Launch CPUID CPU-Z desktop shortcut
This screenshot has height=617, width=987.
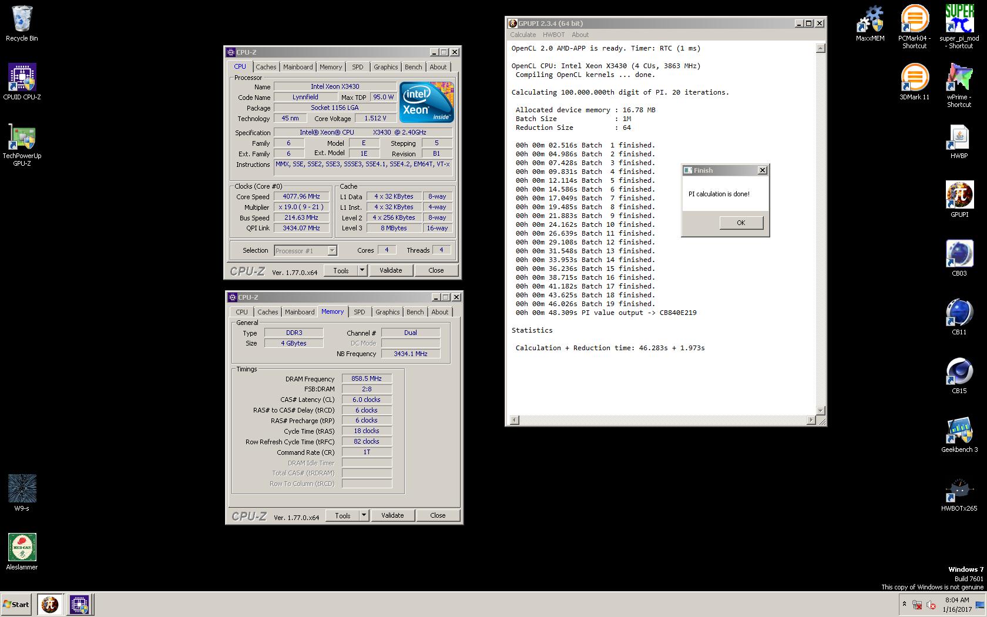tap(22, 82)
